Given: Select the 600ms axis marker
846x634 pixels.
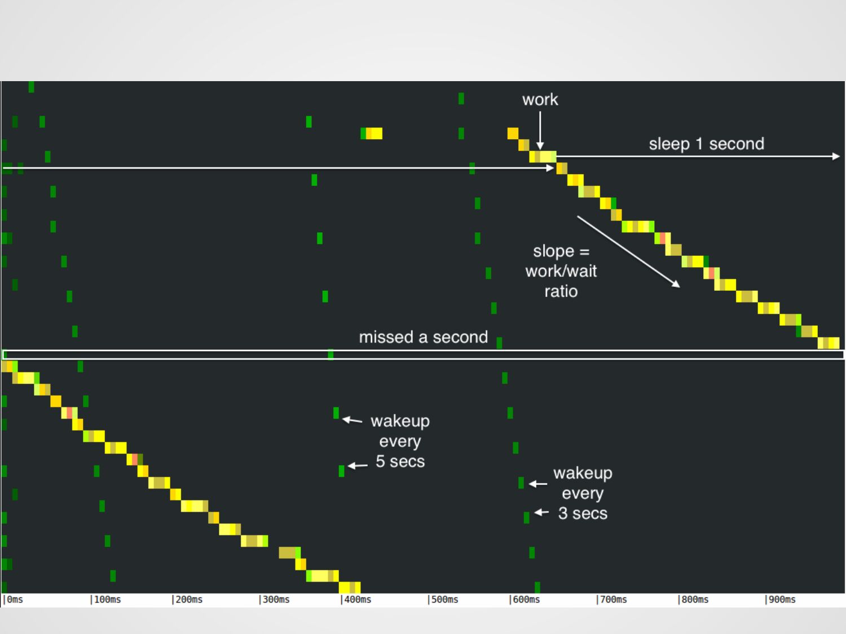Looking at the screenshot, I should point(525,600).
